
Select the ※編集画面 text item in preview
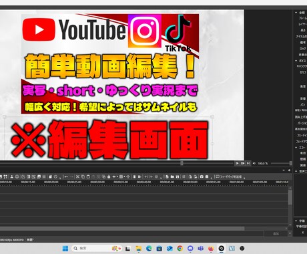pos(109,140)
